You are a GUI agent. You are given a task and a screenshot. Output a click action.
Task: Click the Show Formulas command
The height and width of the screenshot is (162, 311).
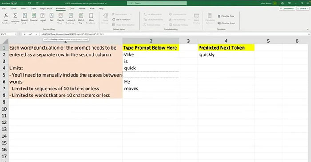pyautogui.click(x=178, y=15)
